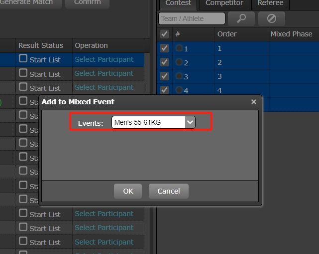Tick the Start List checkbox in the top row
The width and height of the screenshot is (319, 254).
click(23, 59)
